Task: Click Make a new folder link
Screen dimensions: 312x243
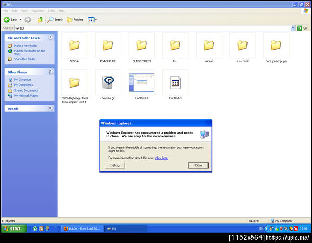Action: pos(25,46)
